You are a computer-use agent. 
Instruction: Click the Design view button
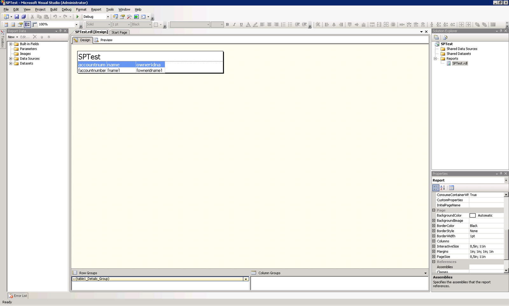point(82,40)
